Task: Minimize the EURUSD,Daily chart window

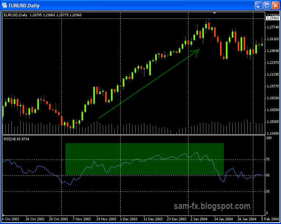Action: [x=258, y=6]
